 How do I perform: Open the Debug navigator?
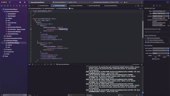pyautogui.click(x=20, y=6)
